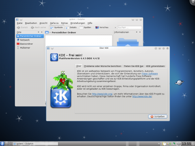Toggle on-all-desktops button in Dolphin's title bar
195x146 pixels.
click(x=21, y=19)
